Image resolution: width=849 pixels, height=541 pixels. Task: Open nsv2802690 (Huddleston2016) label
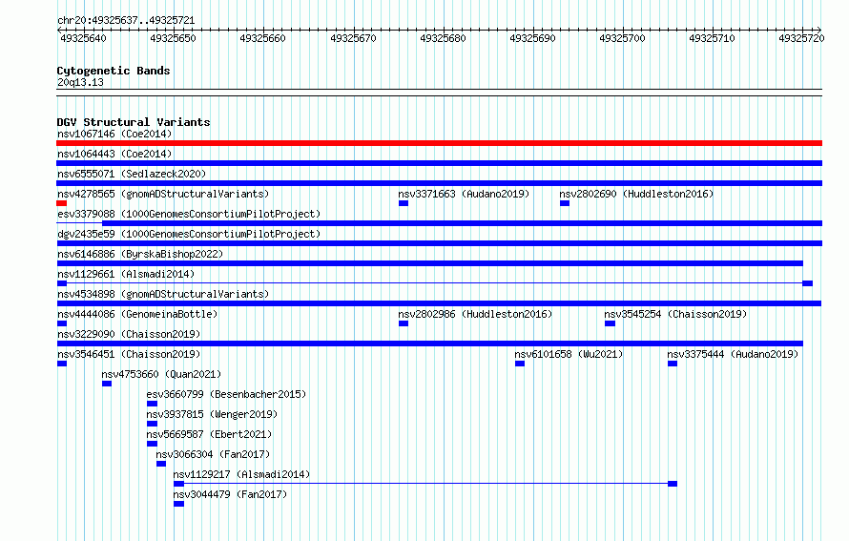[x=636, y=194]
